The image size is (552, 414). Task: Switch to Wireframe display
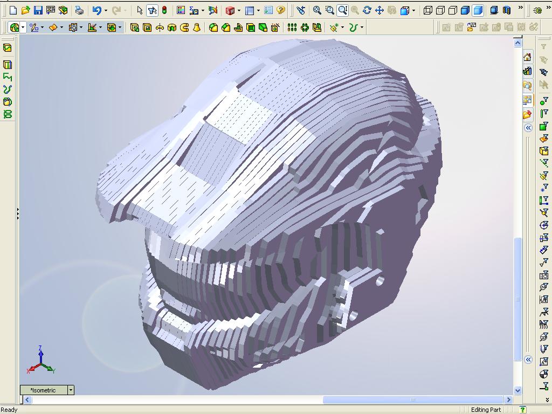point(428,11)
